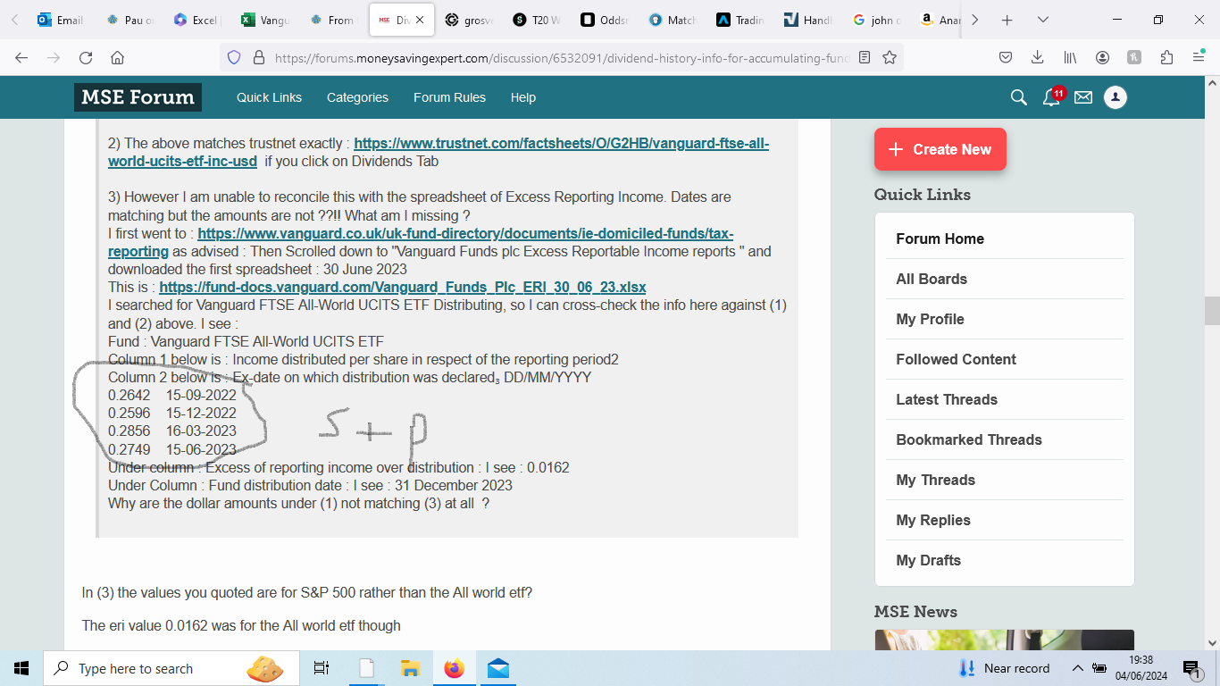Viewport: 1220px width, 686px height.
Task: List all tabs dropdown
Action: (x=1042, y=20)
